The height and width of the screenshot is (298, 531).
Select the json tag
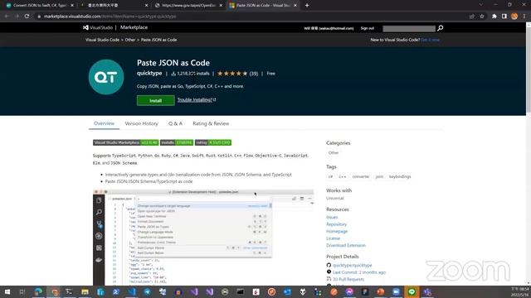click(x=379, y=176)
